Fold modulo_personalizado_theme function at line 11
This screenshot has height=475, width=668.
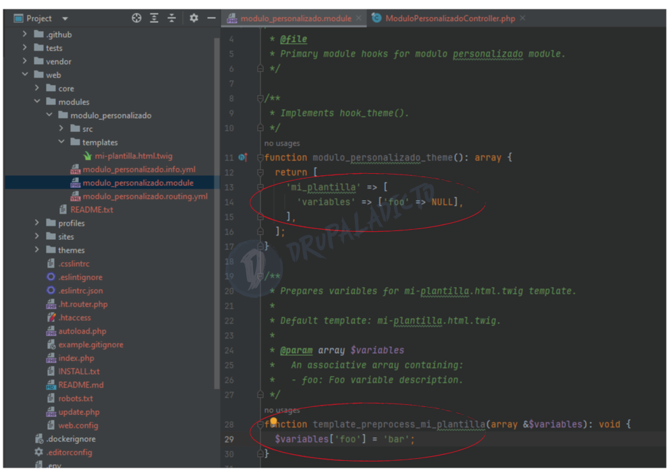260,158
